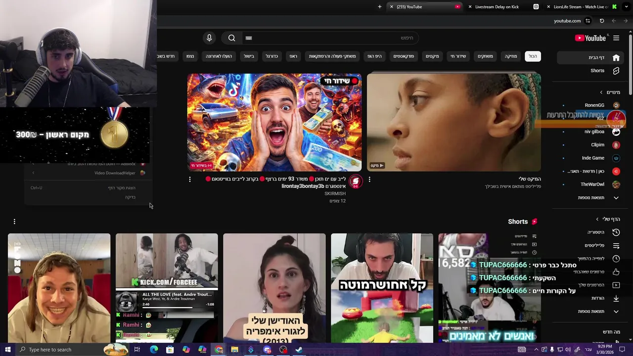Select the היפ הופ filter chip
Viewport: 633px width, 356px height.
(374, 56)
